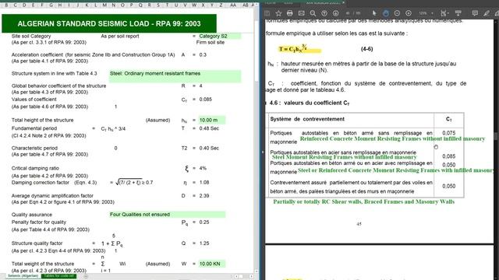499x280 pixels.
Task: Zoom in the PDF with plus icon
Action: pyautogui.click(x=409, y=13)
